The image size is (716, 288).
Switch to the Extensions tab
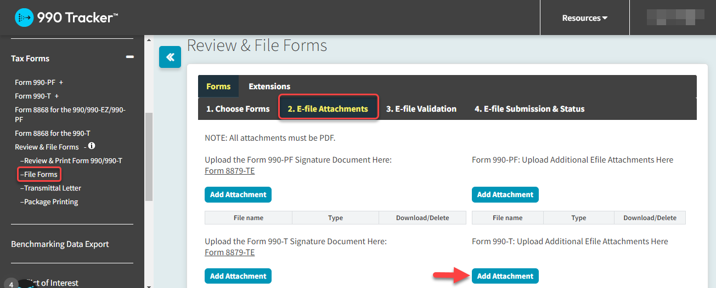pyautogui.click(x=269, y=87)
